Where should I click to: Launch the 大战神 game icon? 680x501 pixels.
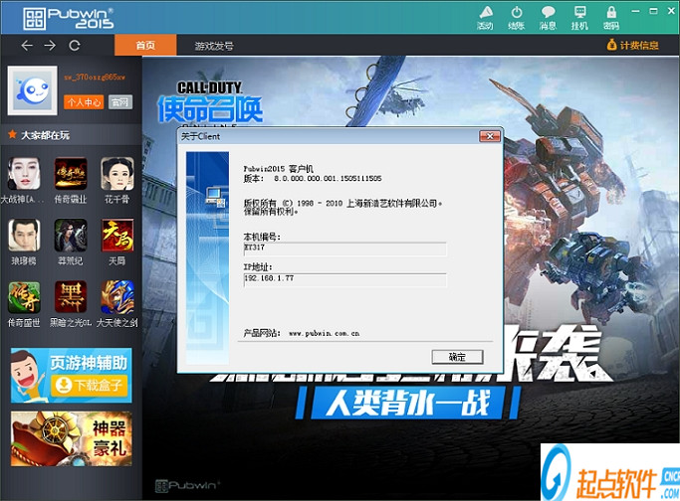(24, 174)
